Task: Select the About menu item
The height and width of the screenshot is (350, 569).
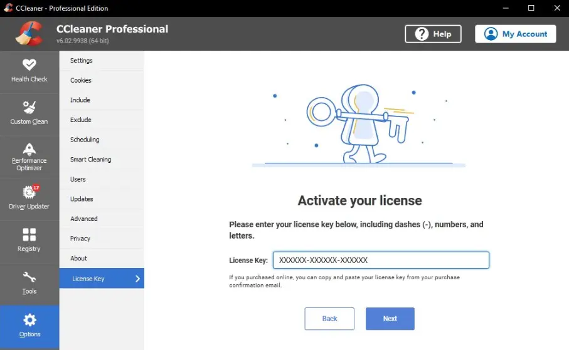Action: [x=102, y=259]
